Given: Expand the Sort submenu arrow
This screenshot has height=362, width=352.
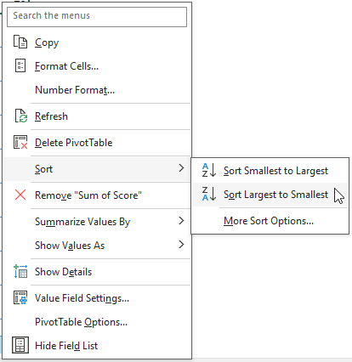Looking at the screenshot, I should tap(181, 168).
